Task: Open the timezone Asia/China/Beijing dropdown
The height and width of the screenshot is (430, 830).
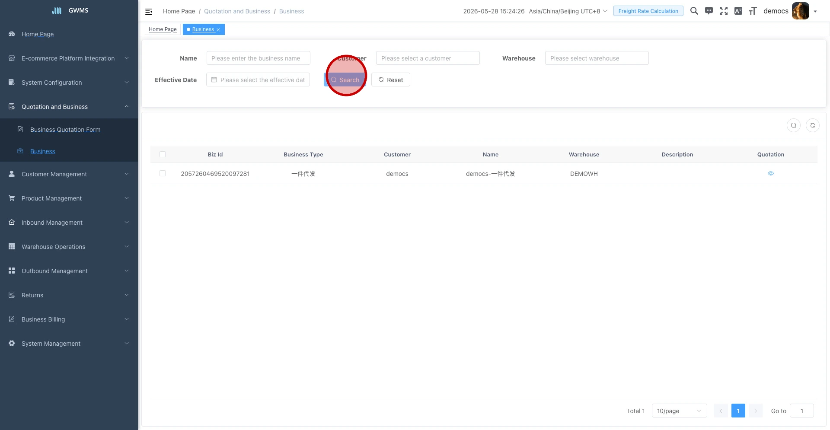Action: [568, 11]
